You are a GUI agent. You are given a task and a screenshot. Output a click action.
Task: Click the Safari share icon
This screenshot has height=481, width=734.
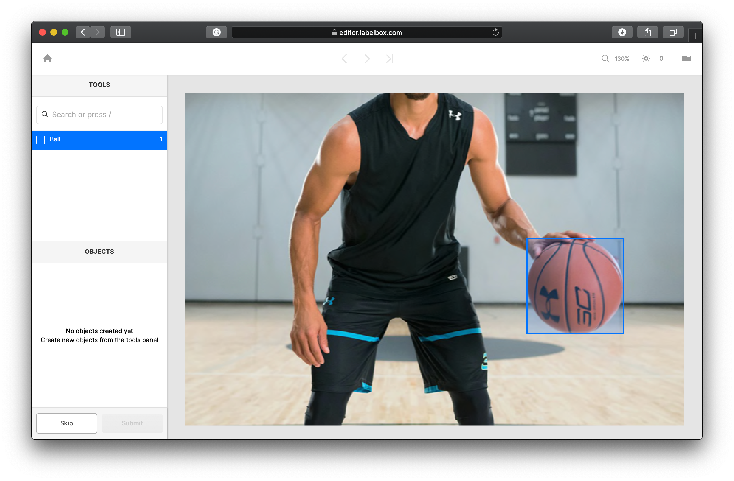tap(648, 32)
